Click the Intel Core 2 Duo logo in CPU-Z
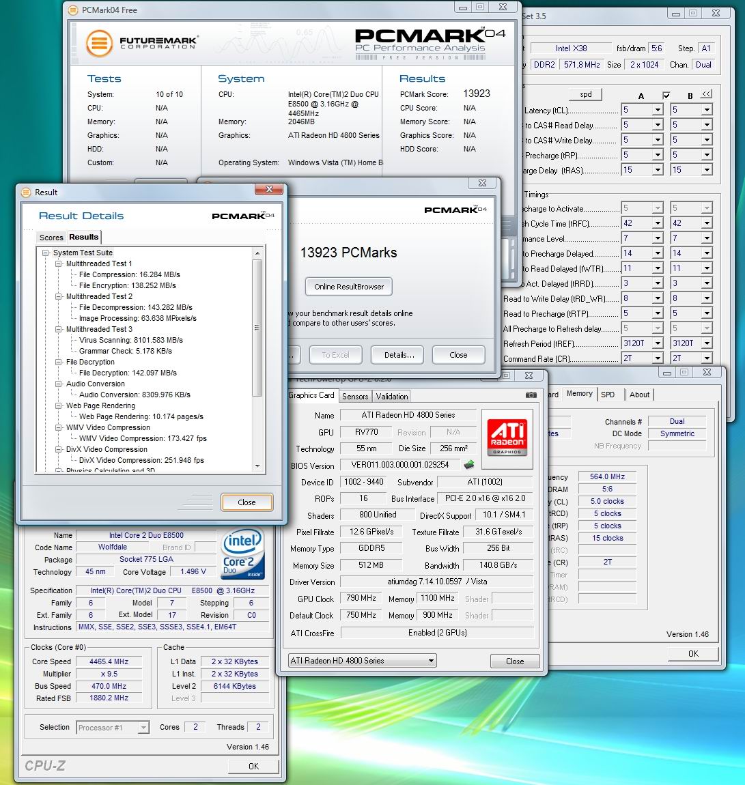745x785 pixels. pyautogui.click(x=242, y=554)
